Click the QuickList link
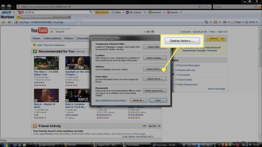The width and height of the screenshot is (262, 147). (x=200, y=32)
